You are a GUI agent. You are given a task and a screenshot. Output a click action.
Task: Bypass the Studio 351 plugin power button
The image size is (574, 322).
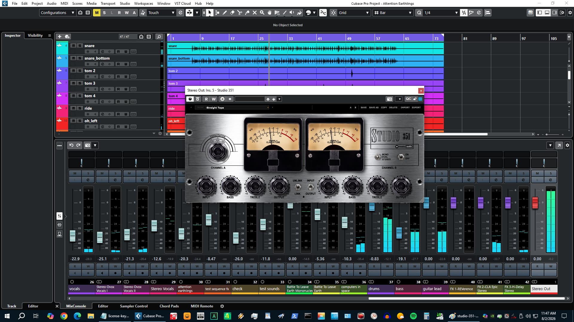190,99
